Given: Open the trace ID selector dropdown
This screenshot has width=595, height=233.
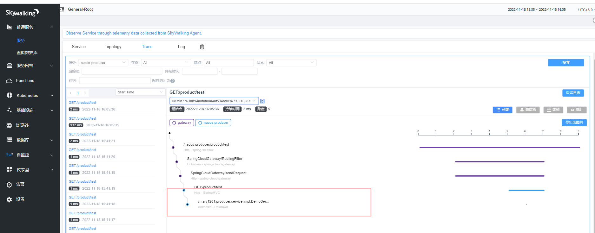Looking at the screenshot, I should [214, 101].
